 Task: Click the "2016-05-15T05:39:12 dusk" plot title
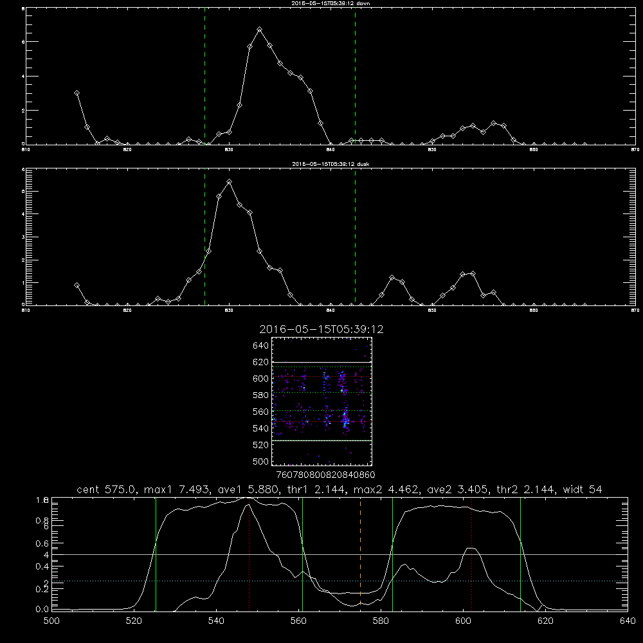tap(331, 164)
